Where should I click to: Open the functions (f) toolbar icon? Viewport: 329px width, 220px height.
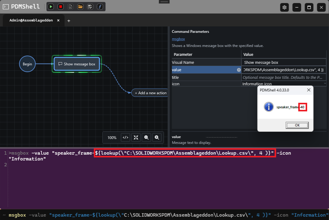(x=100, y=7)
